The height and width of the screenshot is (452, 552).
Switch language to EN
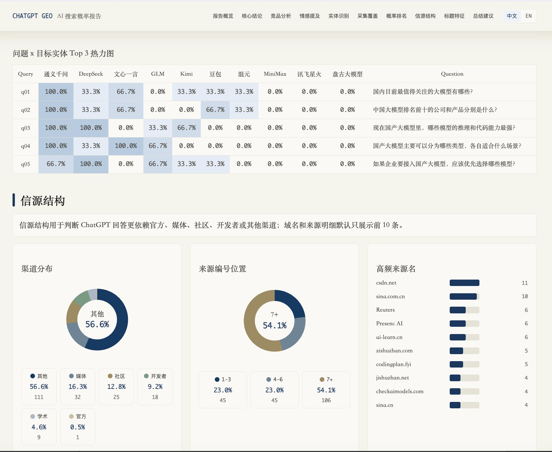tap(528, 16)
